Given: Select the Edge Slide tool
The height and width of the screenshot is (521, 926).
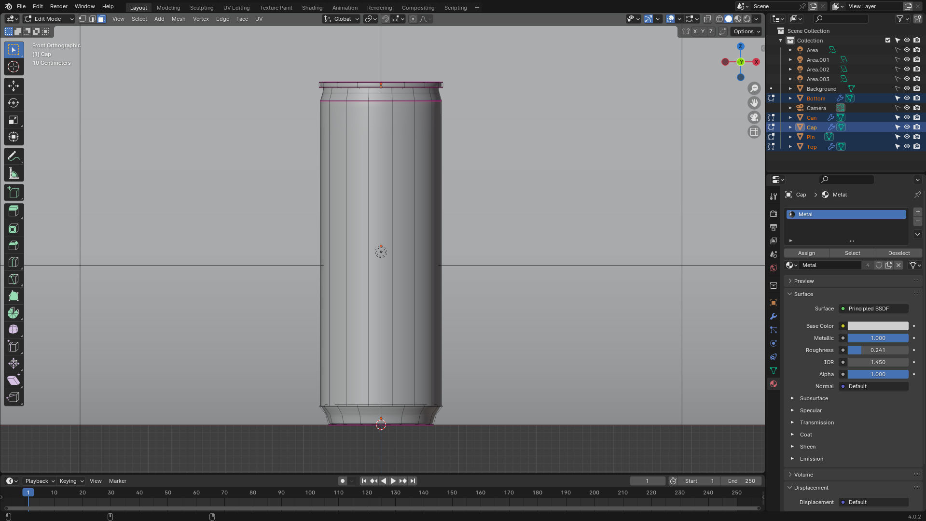Looking at the screenshot, I should 14,346.
